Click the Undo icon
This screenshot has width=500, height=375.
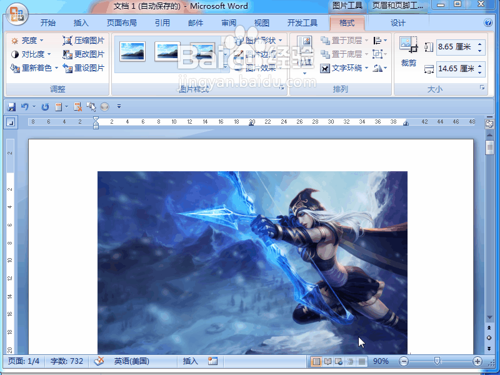[x=24, y=107]
